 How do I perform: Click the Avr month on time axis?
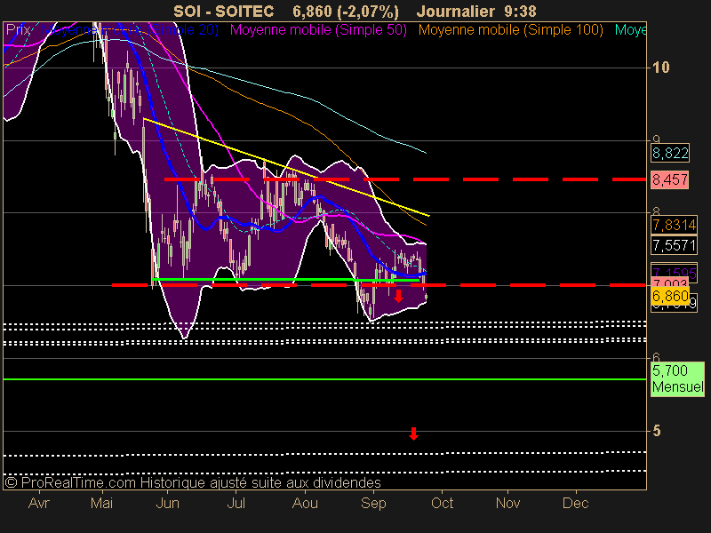[x=39, y=503]
